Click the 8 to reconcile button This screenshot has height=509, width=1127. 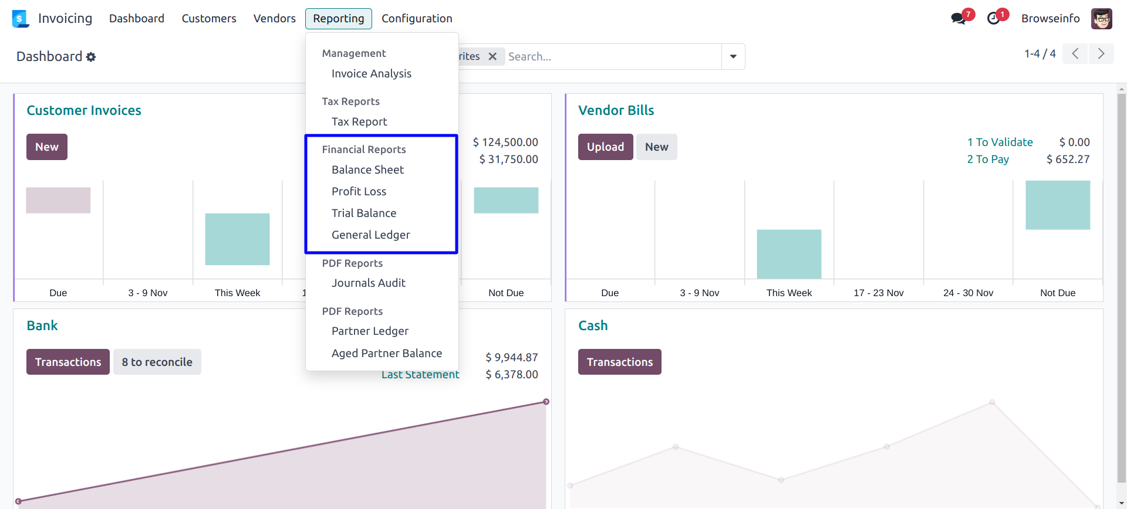(x=157, y=362)
